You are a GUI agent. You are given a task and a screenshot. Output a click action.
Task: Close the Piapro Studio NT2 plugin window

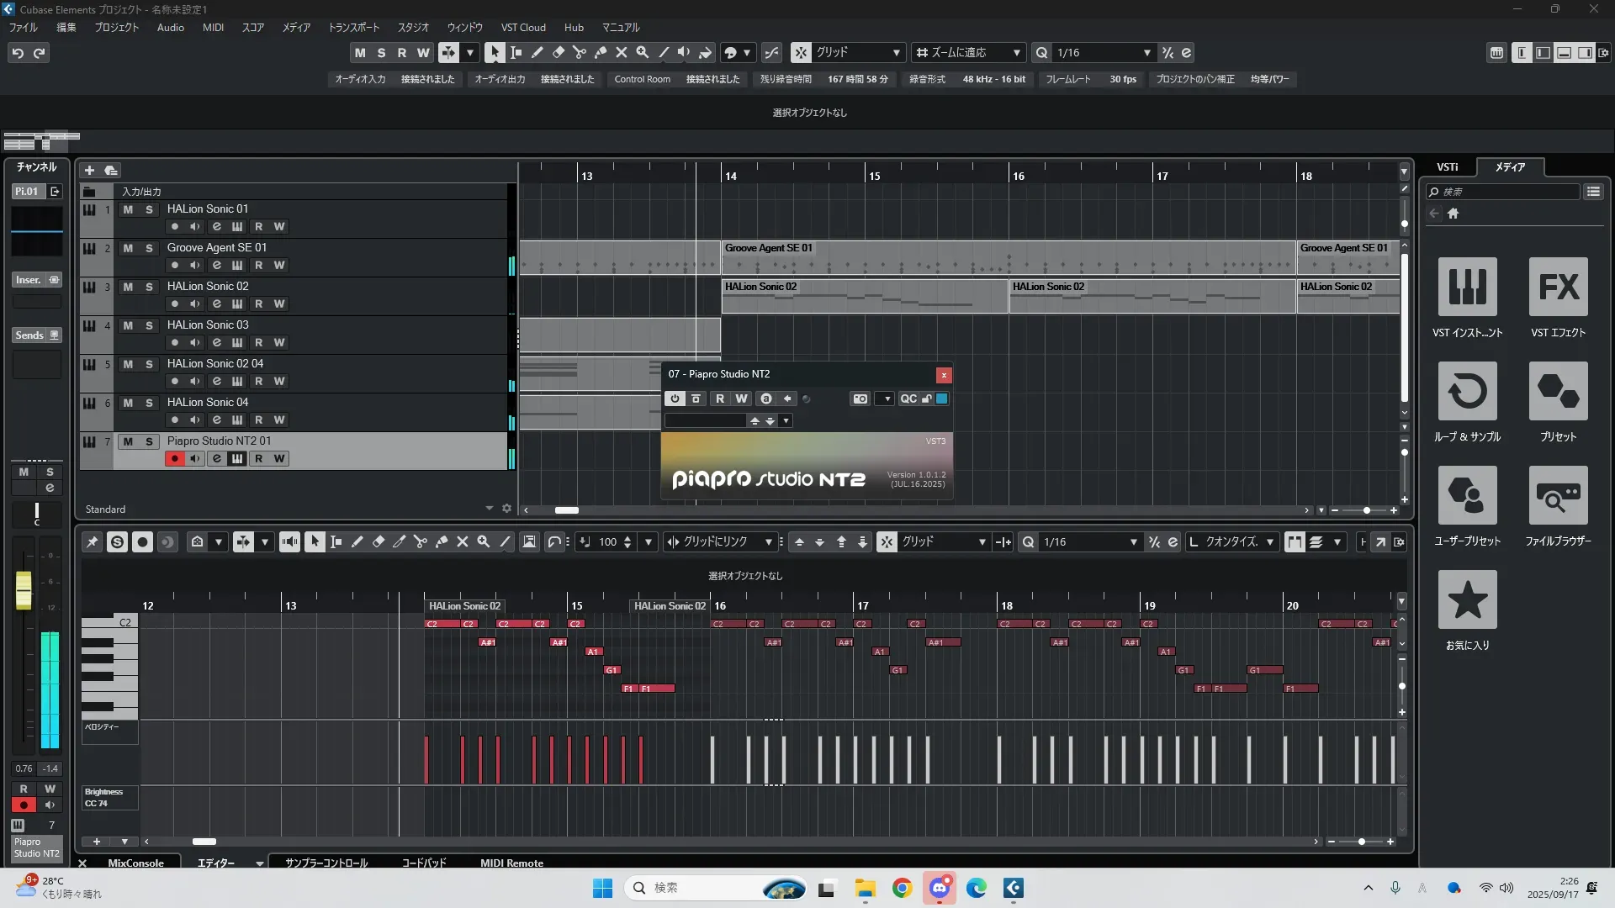click(x=944, y=375)
